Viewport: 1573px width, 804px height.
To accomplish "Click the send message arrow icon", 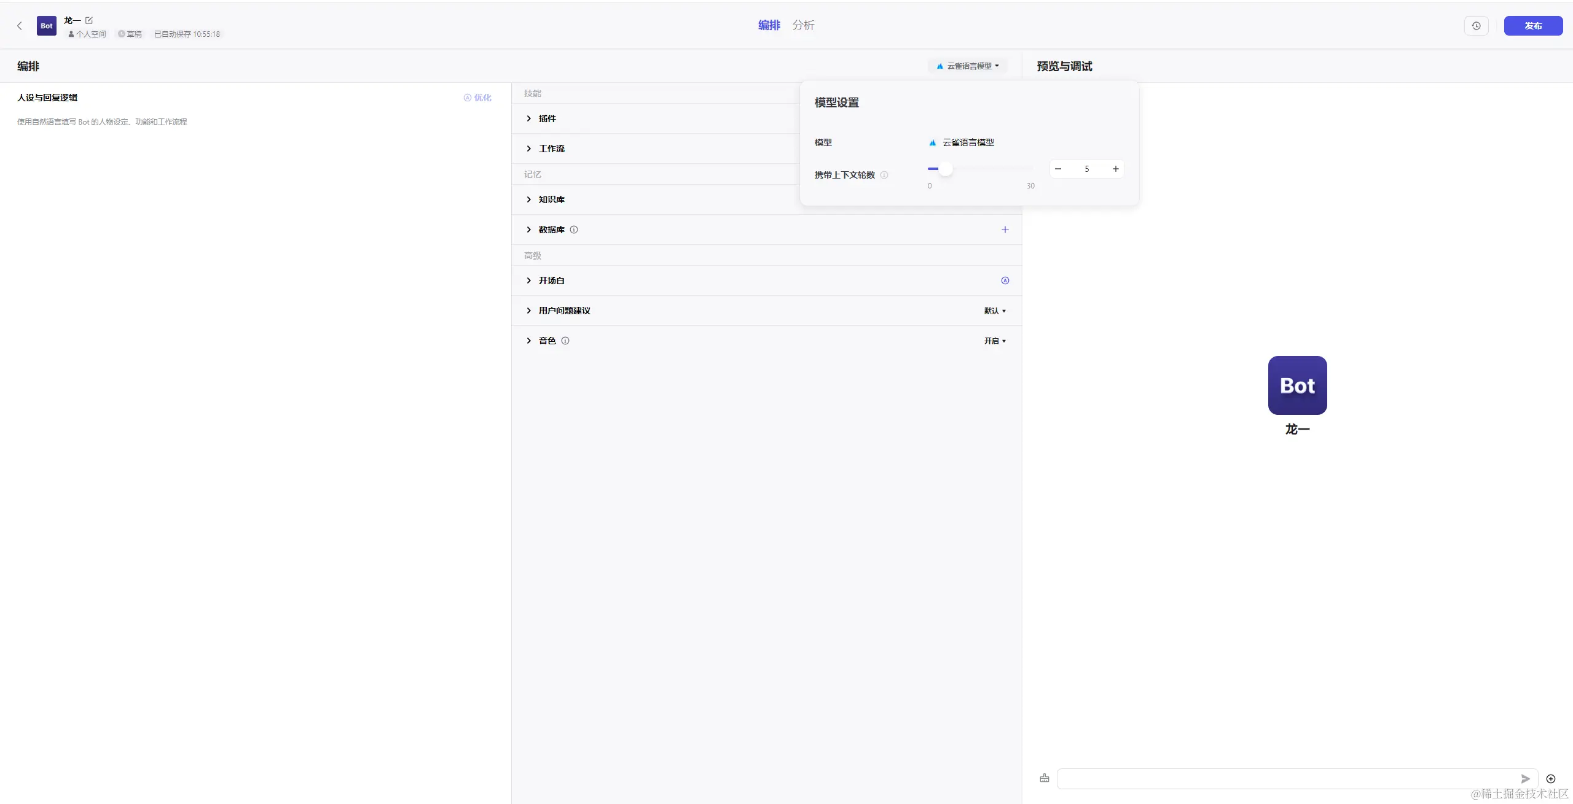I will coord(1525,778).
